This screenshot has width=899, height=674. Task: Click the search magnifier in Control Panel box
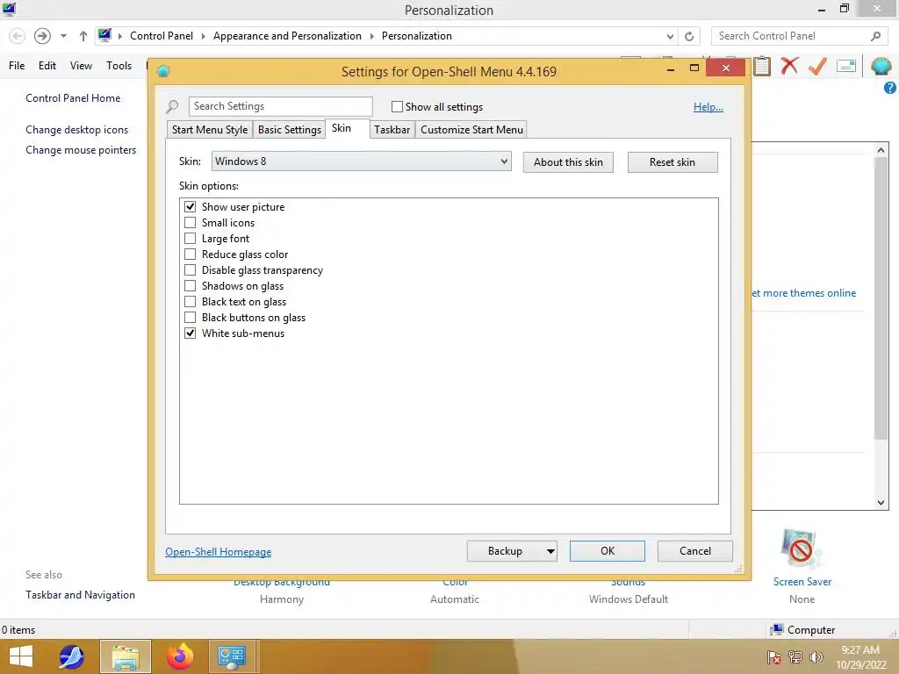point(875,36)
